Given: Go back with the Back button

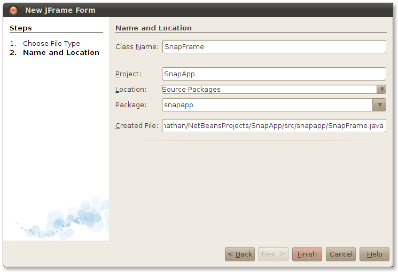Looking at the screenshot, I should (240, 254).
